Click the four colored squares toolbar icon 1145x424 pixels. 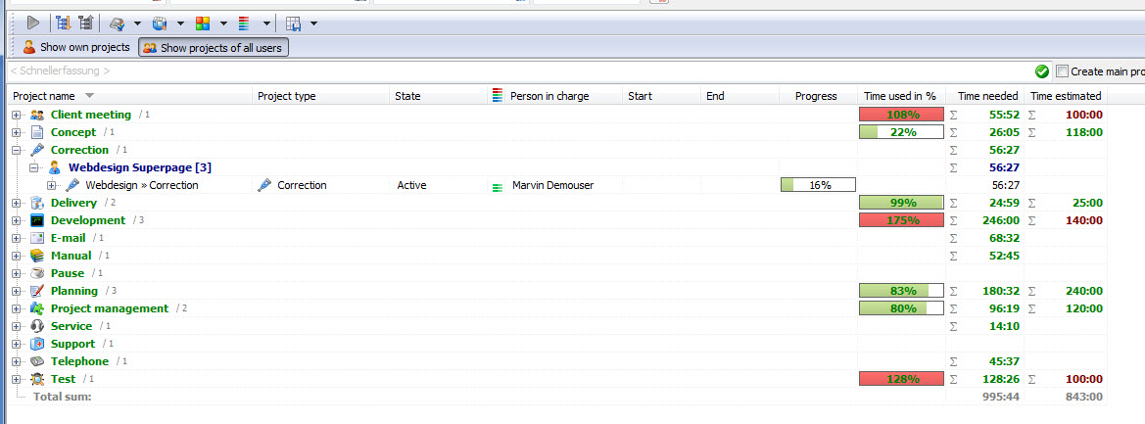(203, 23)
